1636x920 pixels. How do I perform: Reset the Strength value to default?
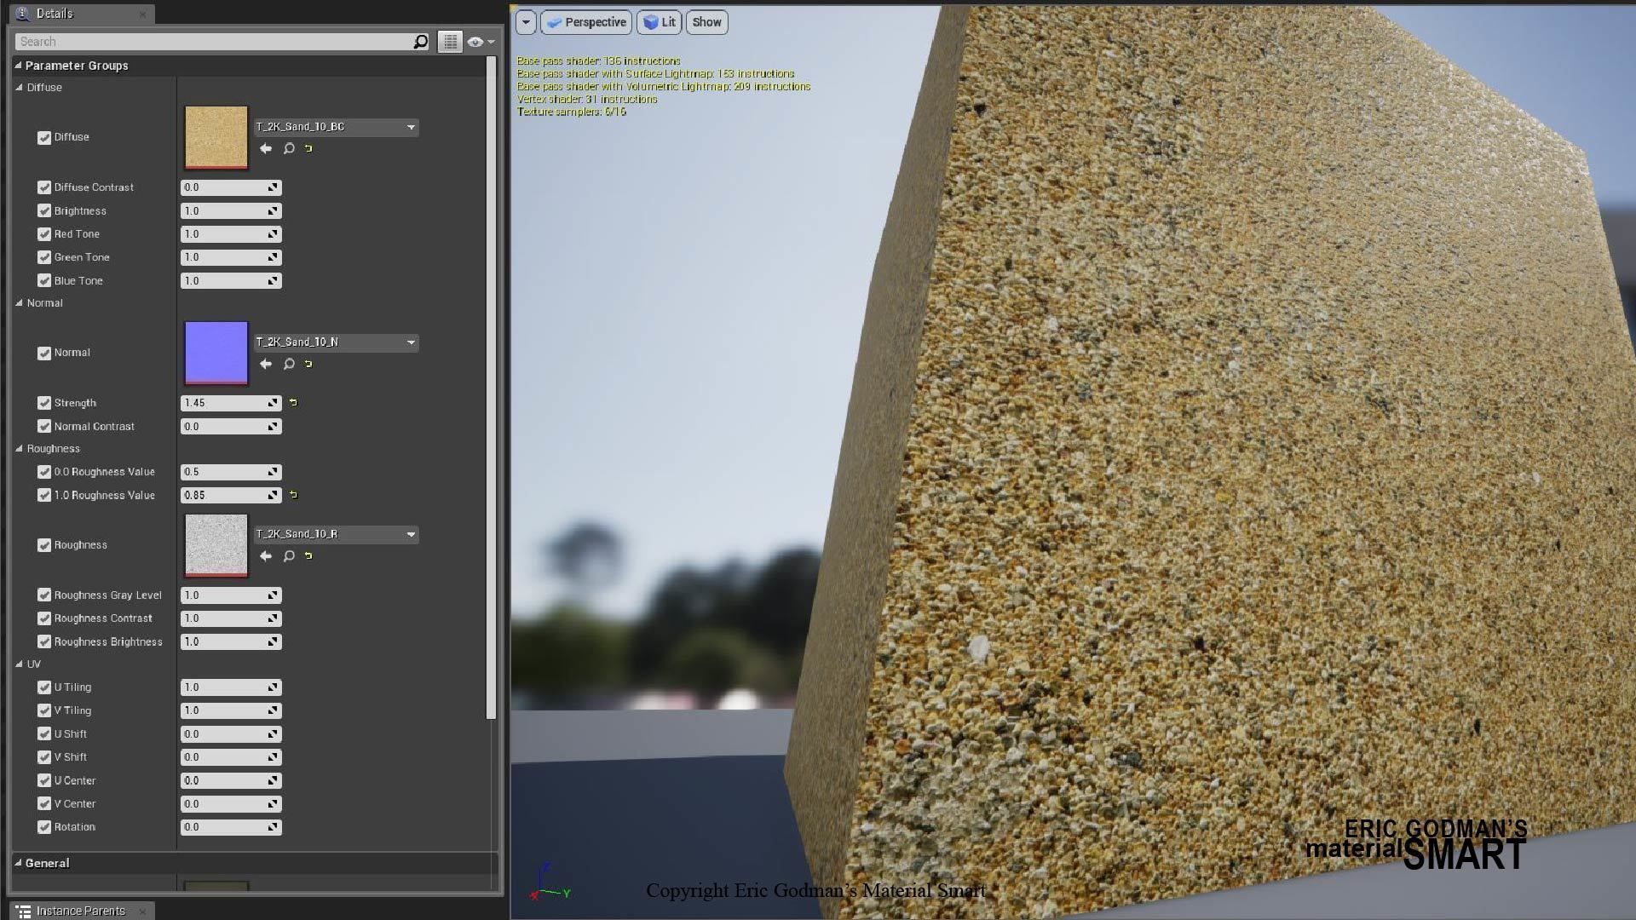(x=292, y=402)
